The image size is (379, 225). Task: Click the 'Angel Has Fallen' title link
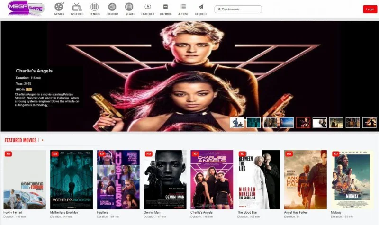coord(296,212)
